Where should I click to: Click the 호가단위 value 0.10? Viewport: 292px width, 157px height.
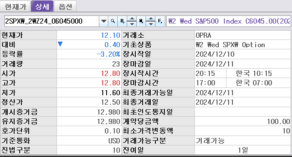(x=112, y=131)
